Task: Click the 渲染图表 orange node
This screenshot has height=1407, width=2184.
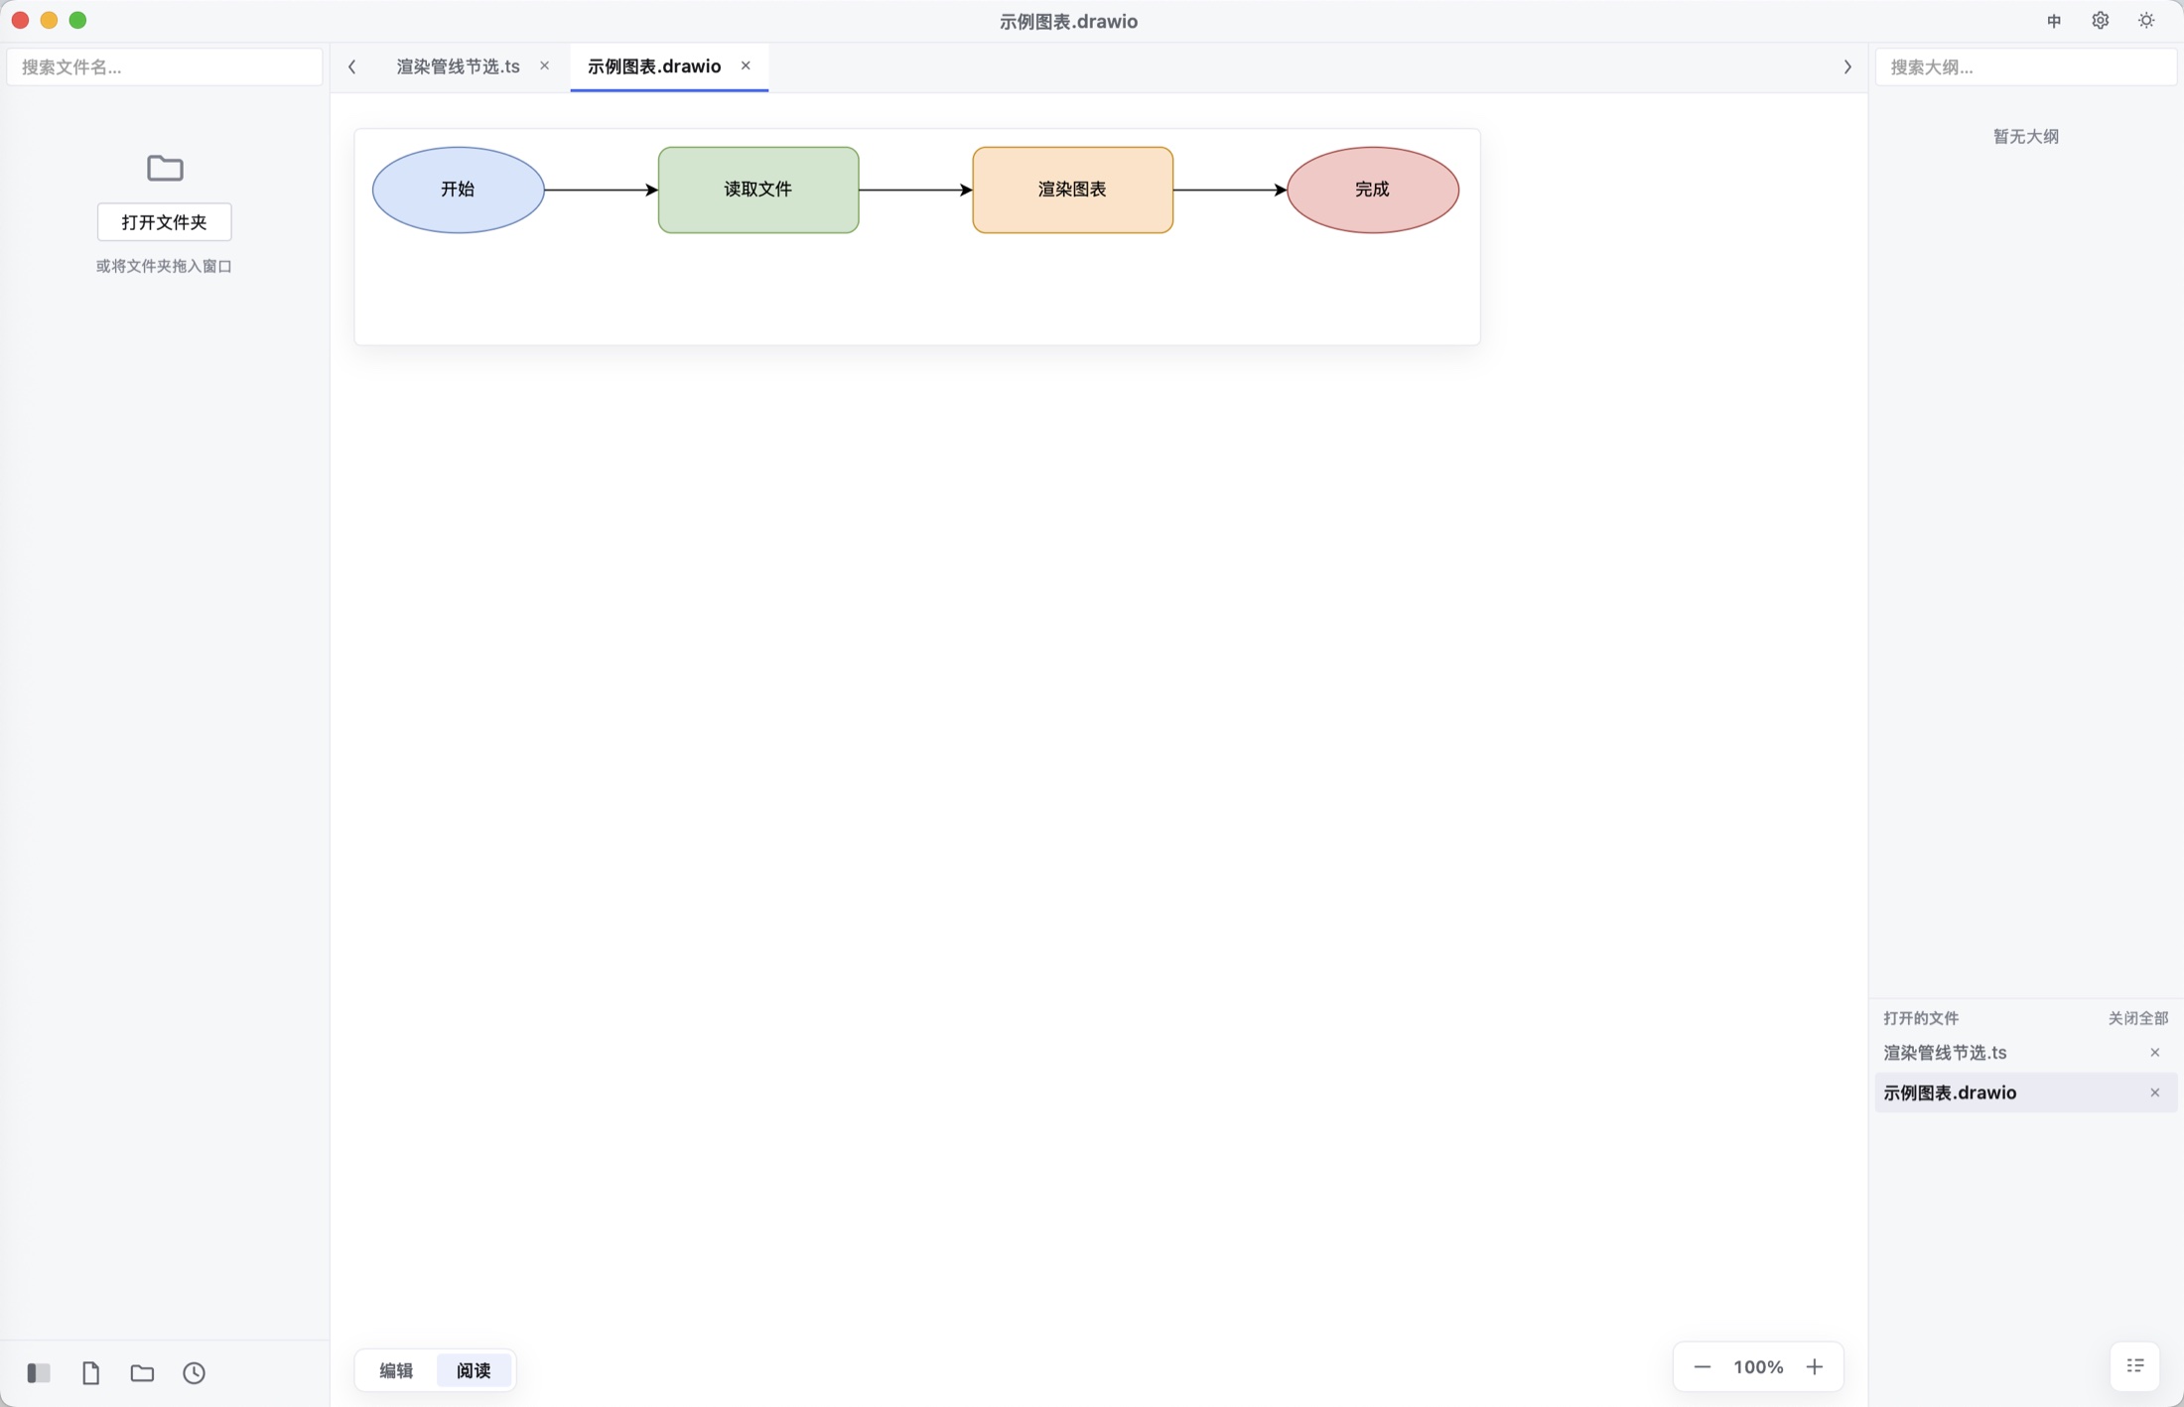Action: (1073, 190)
